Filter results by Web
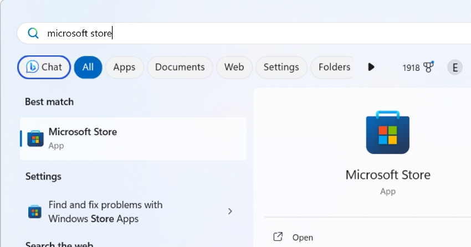Image resolution: width=471 pixels, height=247 pixels. coord(234,67)
